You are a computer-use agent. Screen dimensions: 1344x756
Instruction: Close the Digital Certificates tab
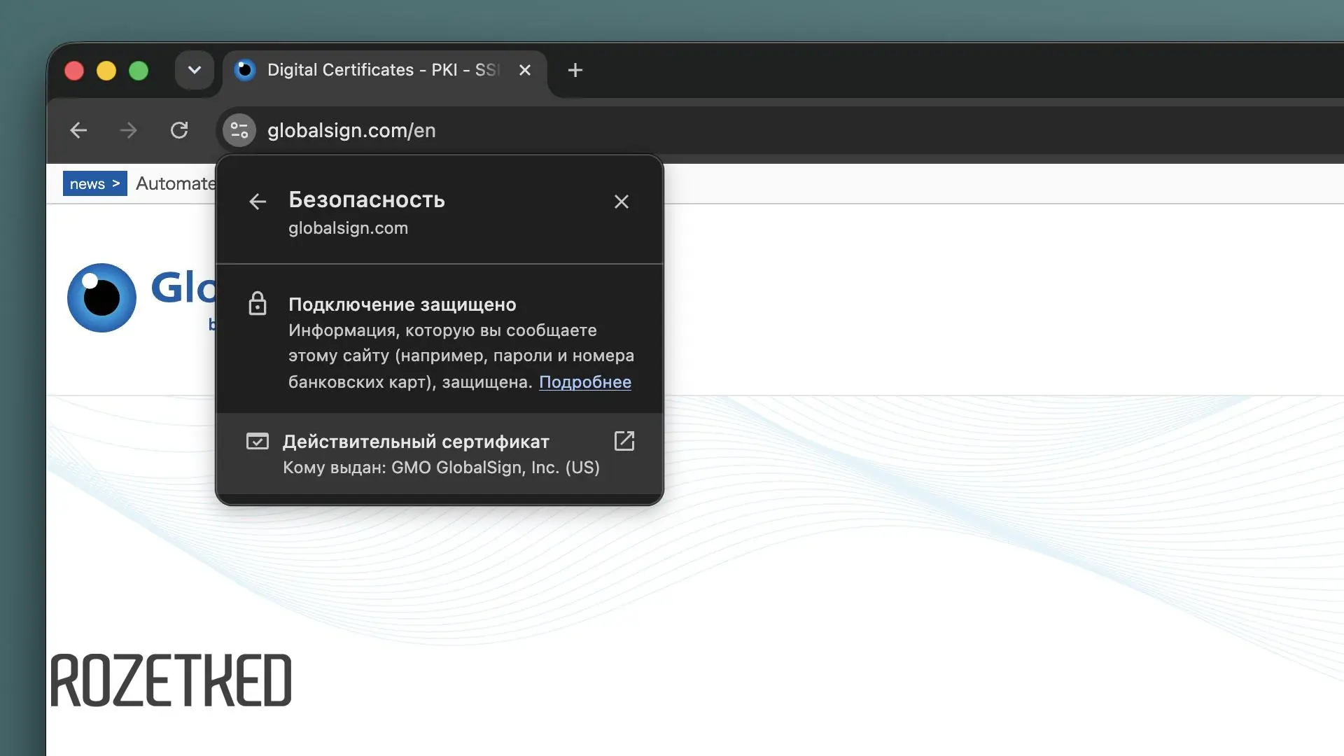[525, 70]
